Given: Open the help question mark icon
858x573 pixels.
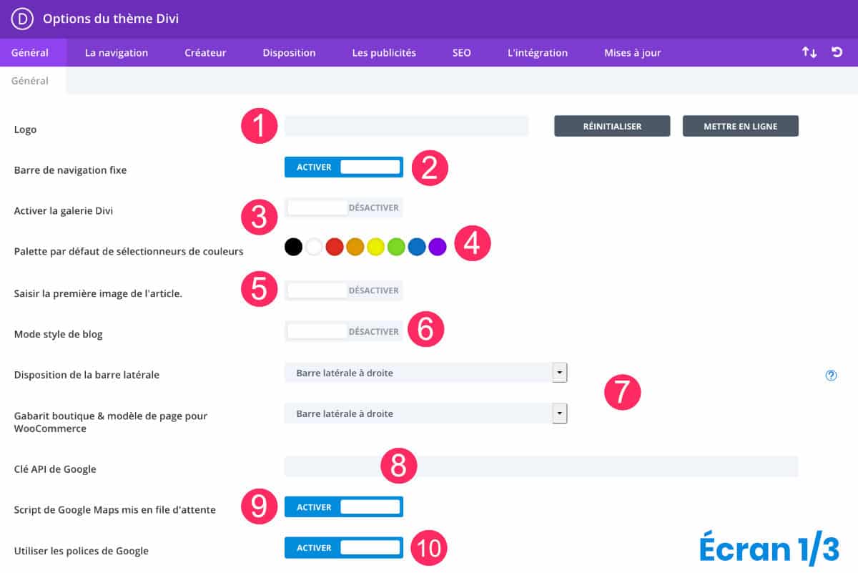Looking at the screenshot, I should click(831, 375).
